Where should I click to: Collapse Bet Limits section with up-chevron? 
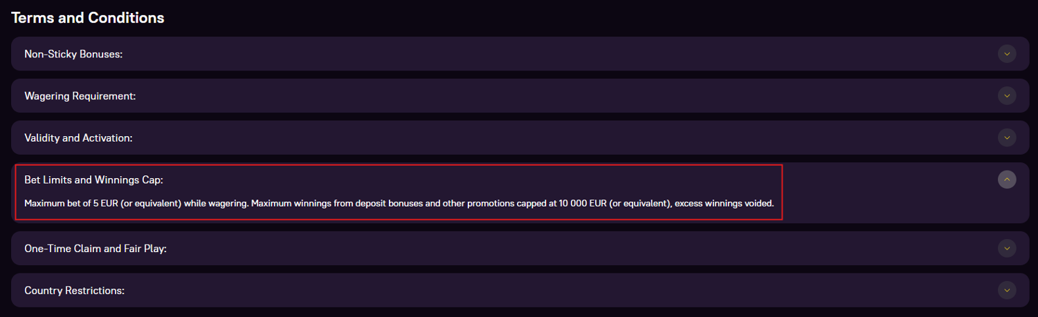coord(1007,180)
